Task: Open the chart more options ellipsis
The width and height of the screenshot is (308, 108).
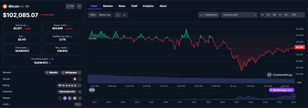Action: click(302, 15)
